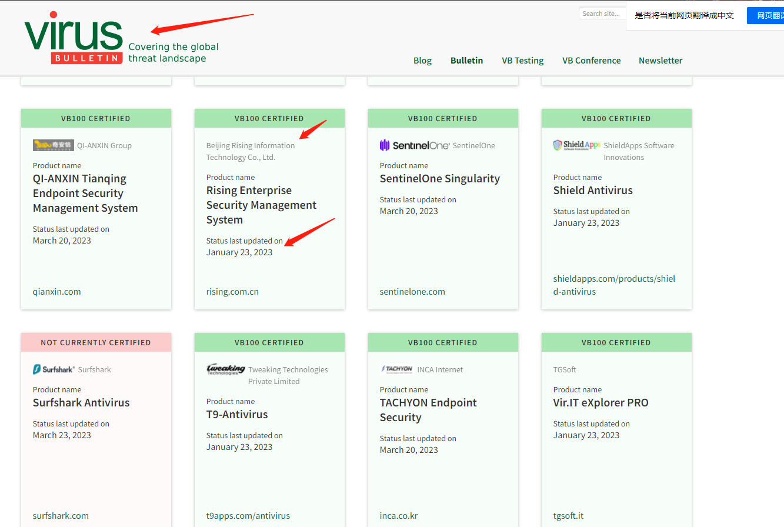784x527 pixels.
Task: Open the sentinelone.com link
Action: coord(412,292)
